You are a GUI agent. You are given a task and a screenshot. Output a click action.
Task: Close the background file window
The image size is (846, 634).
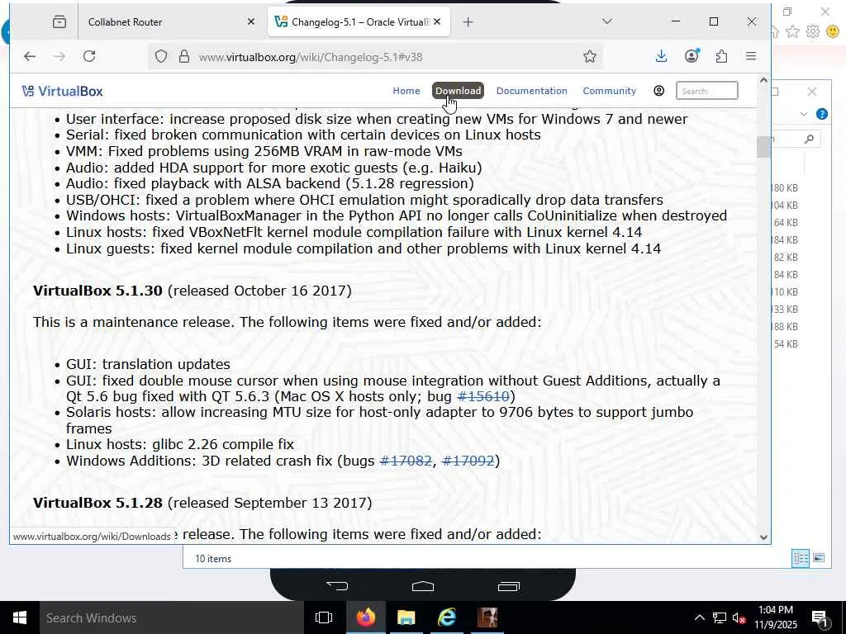(812, 92)
